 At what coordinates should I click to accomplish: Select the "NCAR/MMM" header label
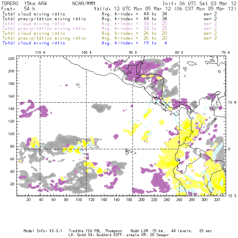84,4
